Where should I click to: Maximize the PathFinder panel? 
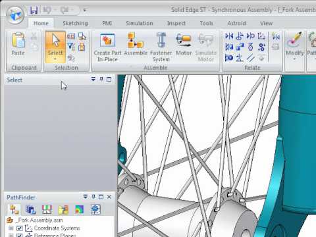coord(101,197)
